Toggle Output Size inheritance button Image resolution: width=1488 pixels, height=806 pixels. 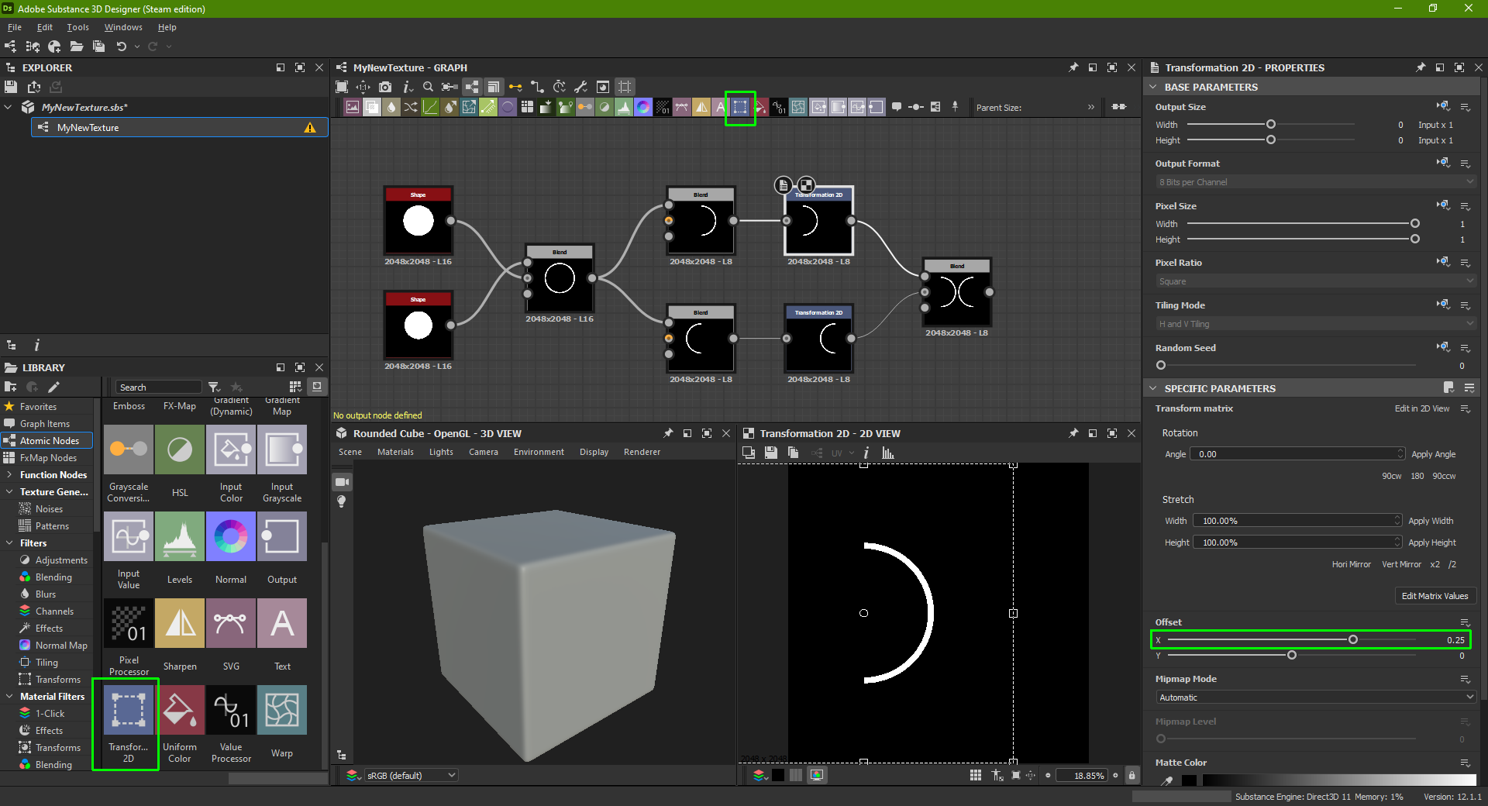[x=1443, y=106]
